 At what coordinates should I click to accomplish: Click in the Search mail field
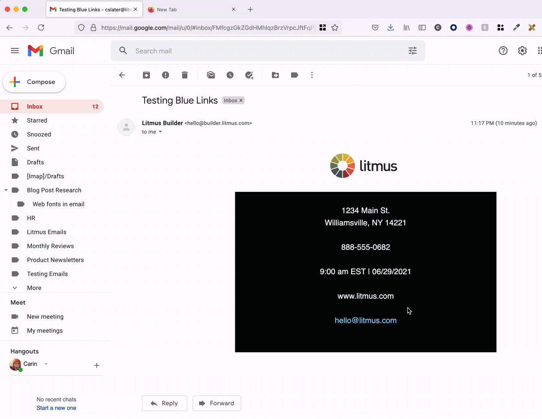268,51
